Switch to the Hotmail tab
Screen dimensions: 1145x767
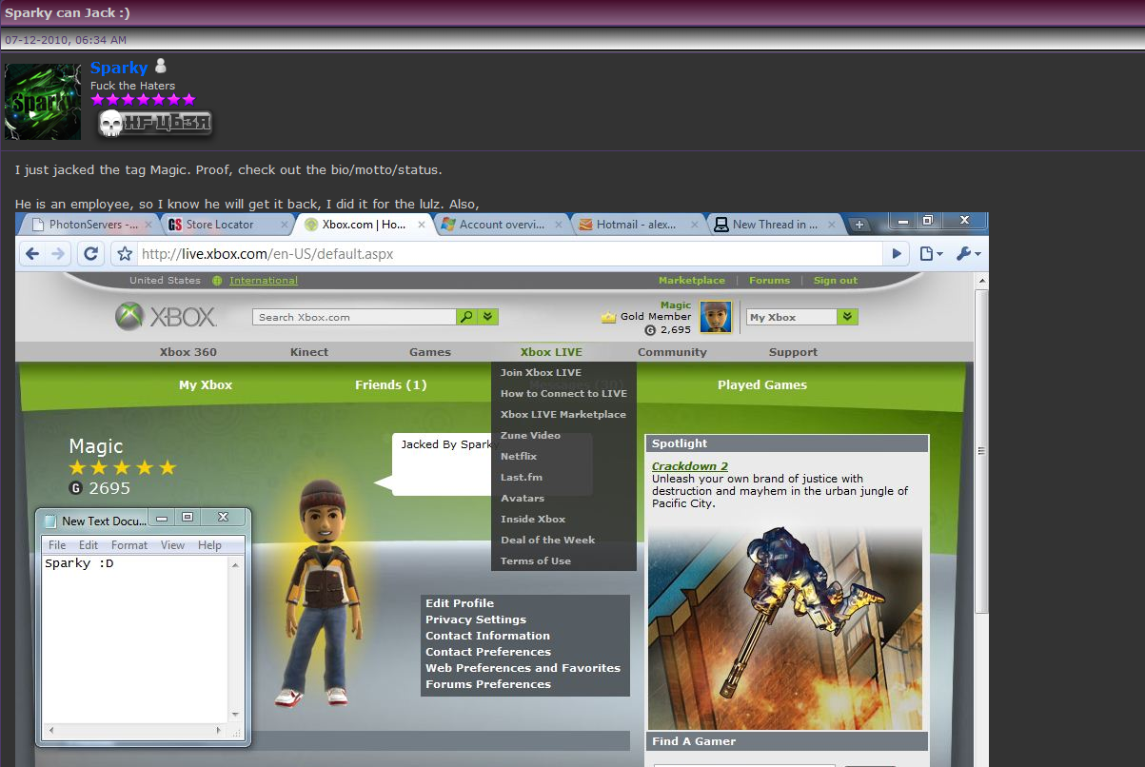(636, 225)
